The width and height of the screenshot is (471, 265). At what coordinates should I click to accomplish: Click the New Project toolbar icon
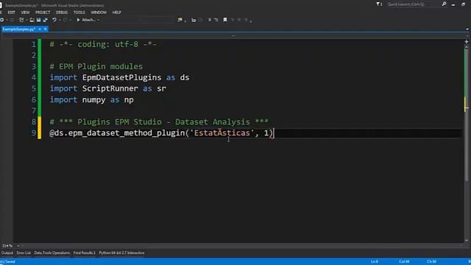click(21, 20)
